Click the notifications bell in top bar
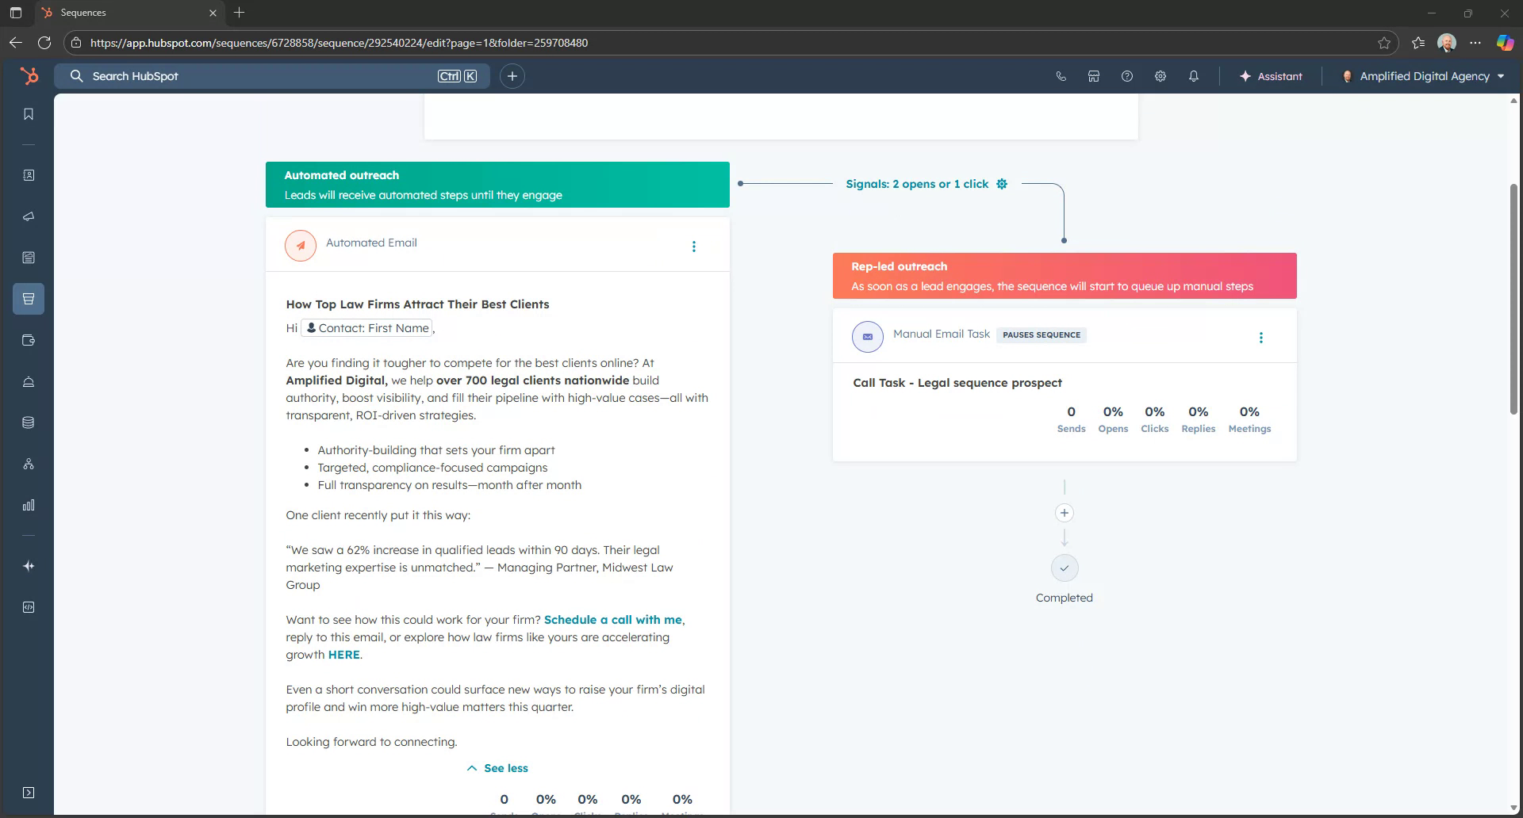Image resolution: width=1523 pixels, height=818 pixels. tap(1193, 76)
